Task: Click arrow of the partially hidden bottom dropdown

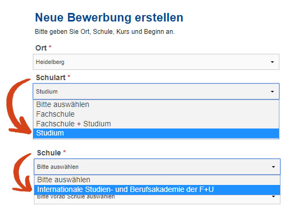Action: click(x=273, y=197)
